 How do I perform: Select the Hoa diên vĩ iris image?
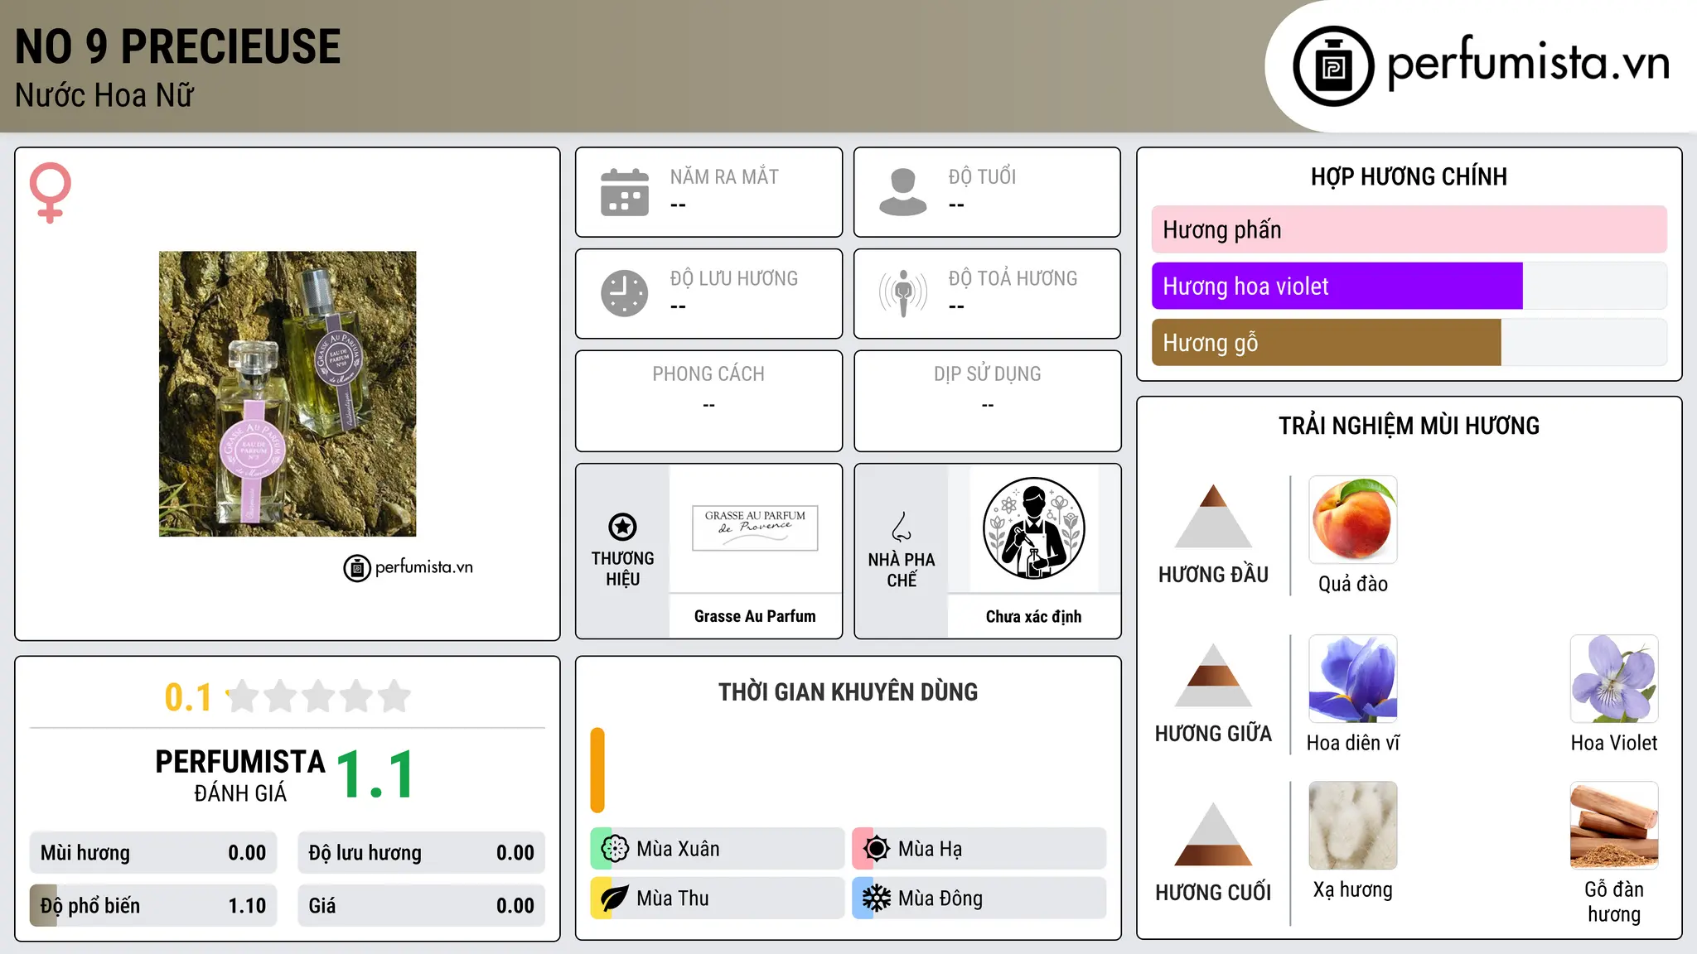[1353, 679]
